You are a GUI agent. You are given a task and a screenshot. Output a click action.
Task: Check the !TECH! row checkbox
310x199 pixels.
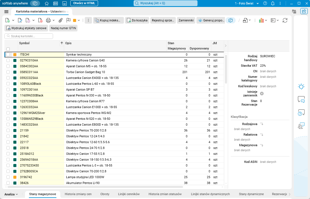[8, 54]
